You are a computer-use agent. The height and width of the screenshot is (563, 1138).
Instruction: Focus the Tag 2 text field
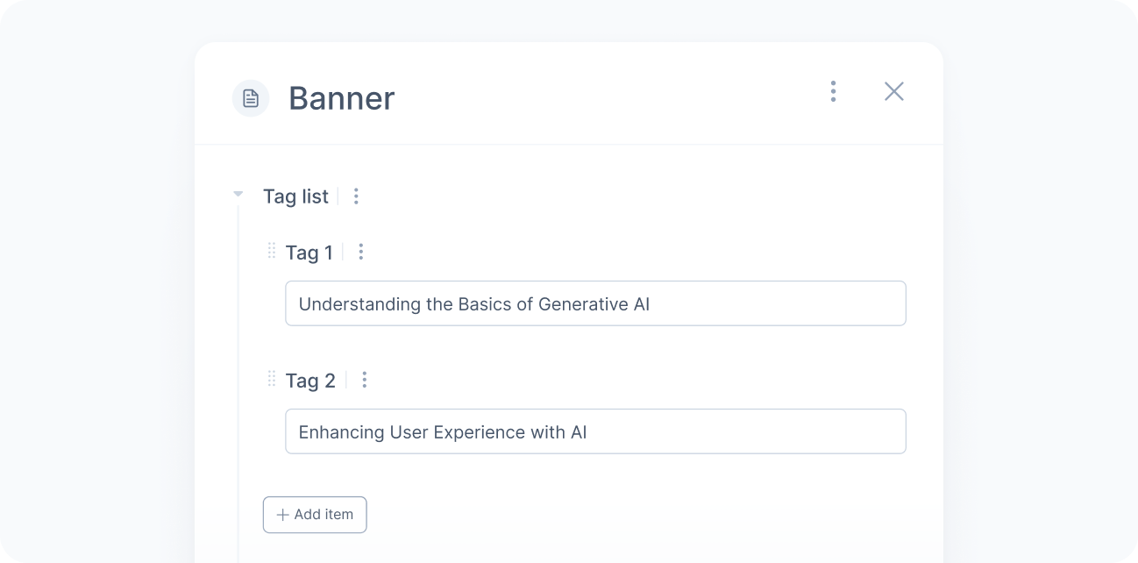point(595,431)
